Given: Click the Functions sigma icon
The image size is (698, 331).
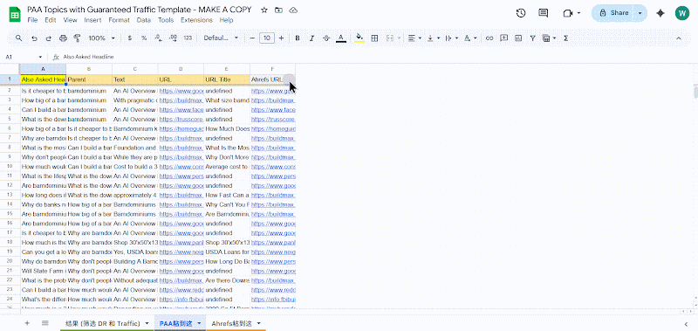Looking at the screenshot, I should [x=565, y=38].
